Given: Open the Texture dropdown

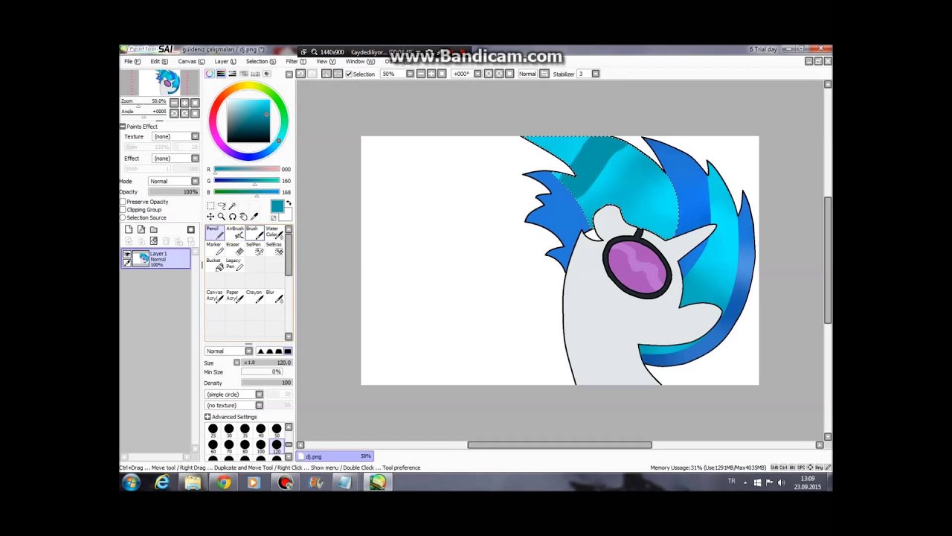Looking at the screenshot, I should [x=175, y=137].
